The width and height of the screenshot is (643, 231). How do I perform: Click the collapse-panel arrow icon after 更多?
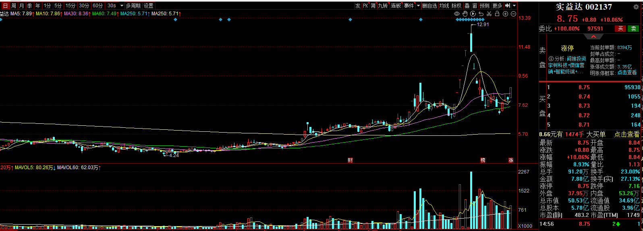click(x=508, y=6)
